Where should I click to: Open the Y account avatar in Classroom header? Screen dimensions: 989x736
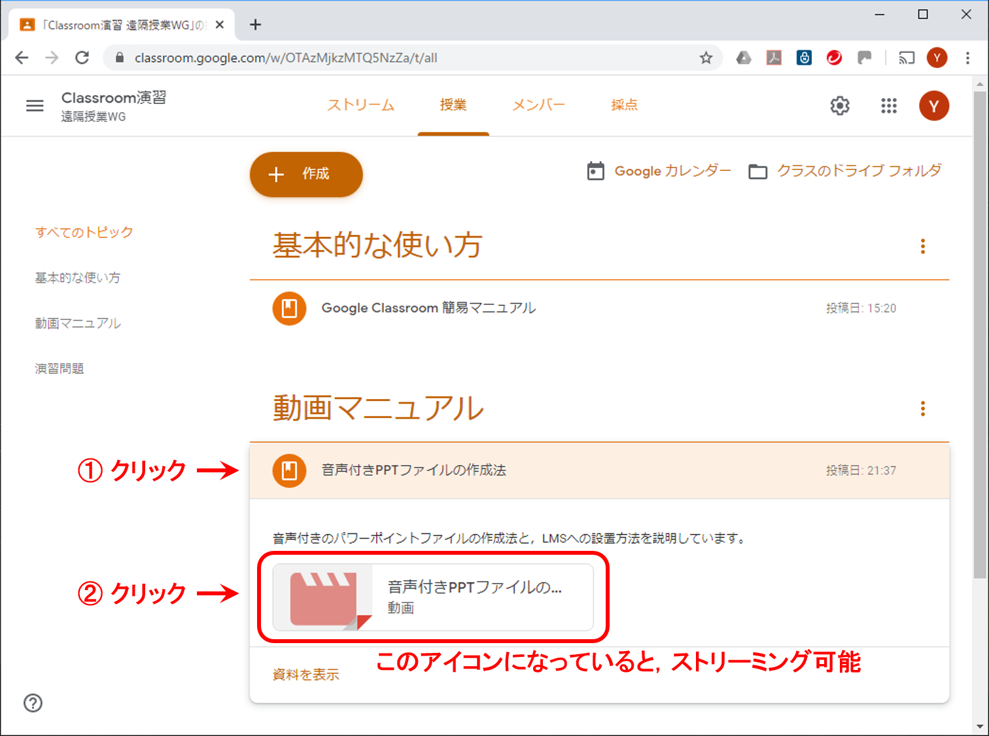click(933, 106)
